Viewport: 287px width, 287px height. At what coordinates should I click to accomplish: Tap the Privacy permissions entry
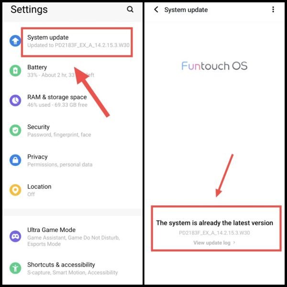pyautogui.click(x=72, y=160)
